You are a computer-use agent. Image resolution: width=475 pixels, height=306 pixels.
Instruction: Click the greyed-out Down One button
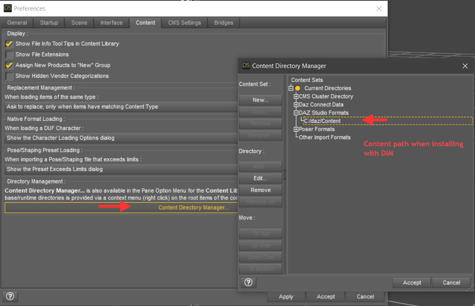pyautogui.click(x=260, y=257)
